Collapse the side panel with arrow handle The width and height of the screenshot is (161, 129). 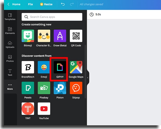[x=88, y=78]
